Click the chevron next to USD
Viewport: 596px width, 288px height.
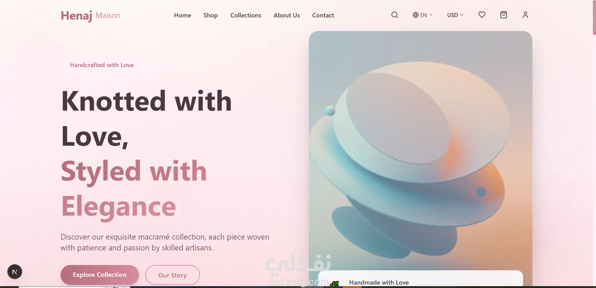point(462,15)
